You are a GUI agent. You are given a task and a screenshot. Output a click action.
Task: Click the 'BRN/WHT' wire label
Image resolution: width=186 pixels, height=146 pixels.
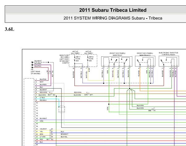click(x=64, y=134)
